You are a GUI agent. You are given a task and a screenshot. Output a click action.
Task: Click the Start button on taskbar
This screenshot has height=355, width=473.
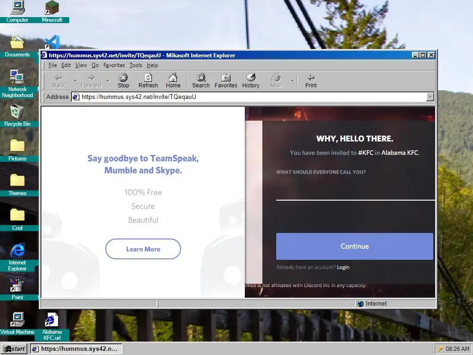click(x=14, y=349)
